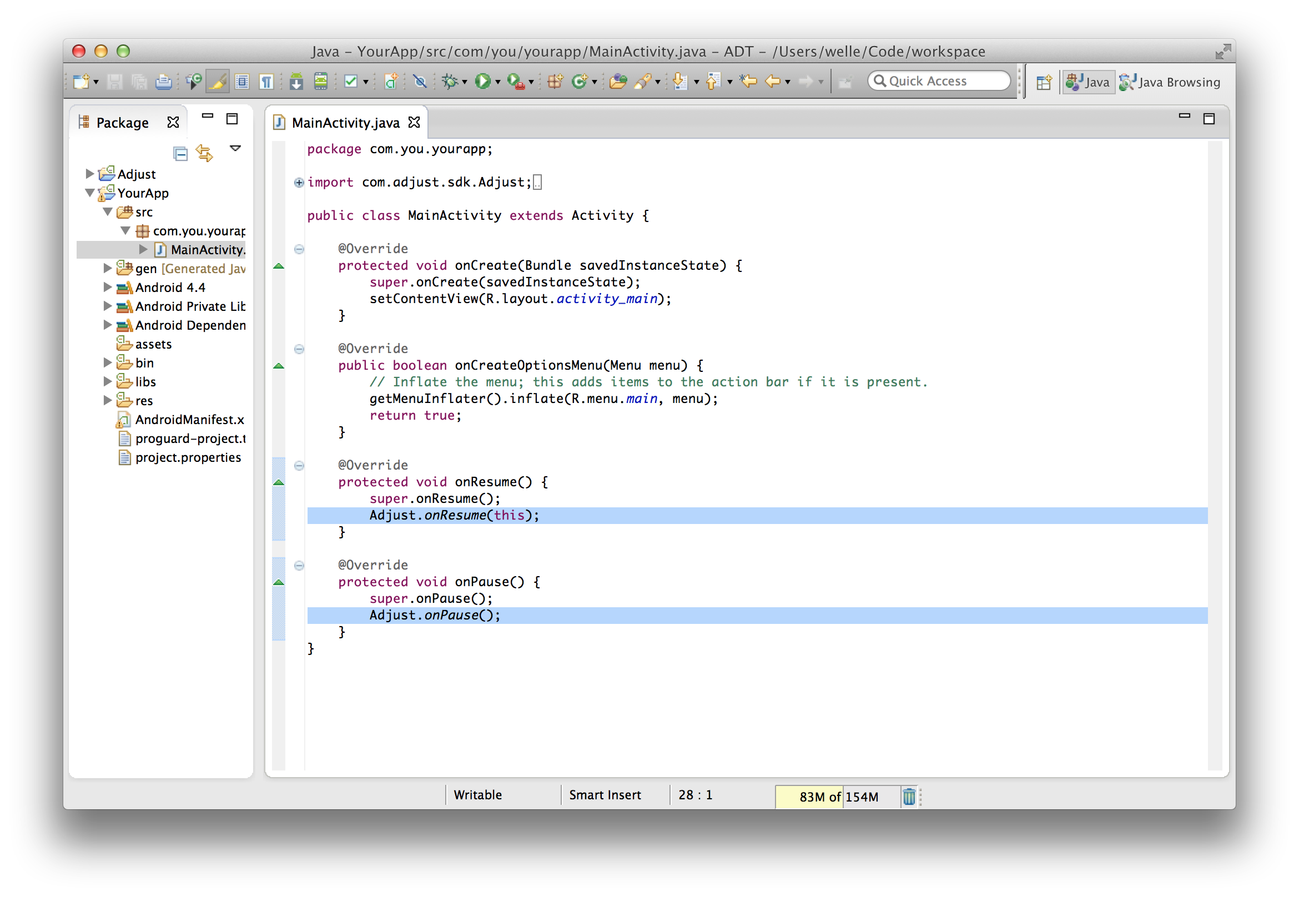Switch to the Java Browsing perspective
Viewport: 1299px width, 897px height.
point(1171,83)
